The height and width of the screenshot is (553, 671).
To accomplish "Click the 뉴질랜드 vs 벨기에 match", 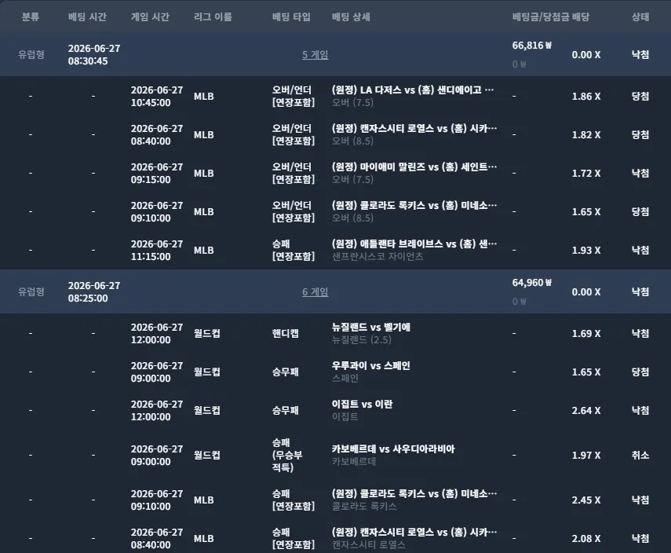I will [371, 328].
